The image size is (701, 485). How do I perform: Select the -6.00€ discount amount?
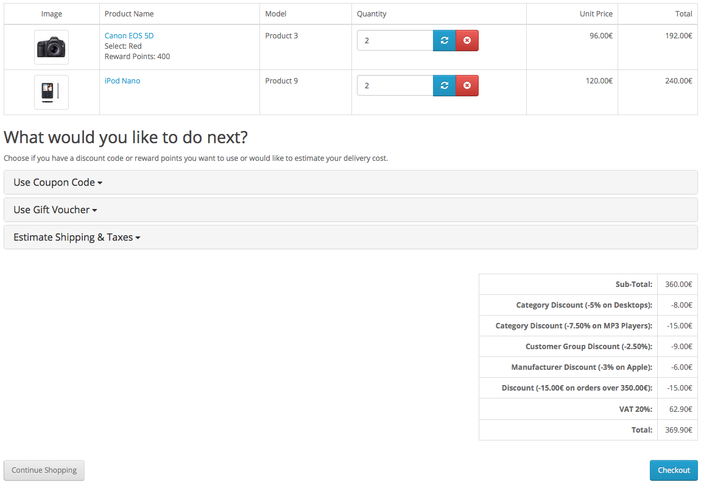coord(682,367)
